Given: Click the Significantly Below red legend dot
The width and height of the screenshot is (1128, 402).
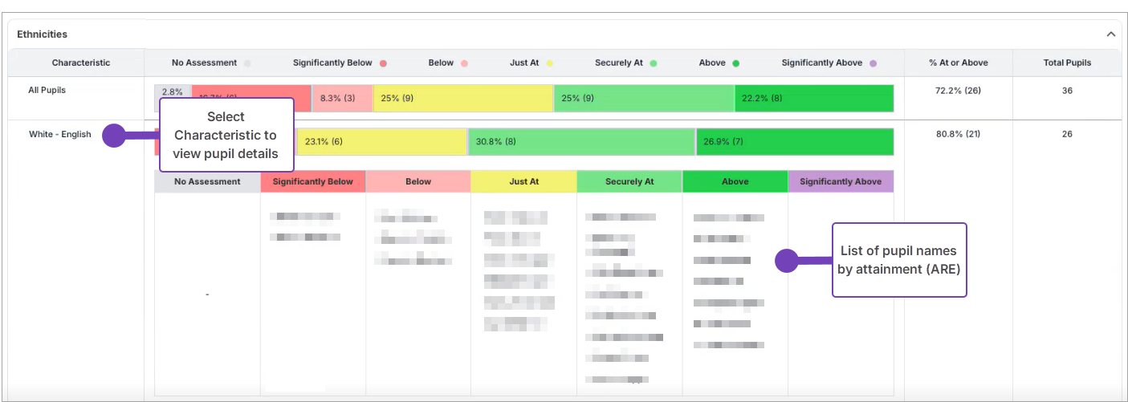Looking at the screenshot, I should tap(384, 63).
